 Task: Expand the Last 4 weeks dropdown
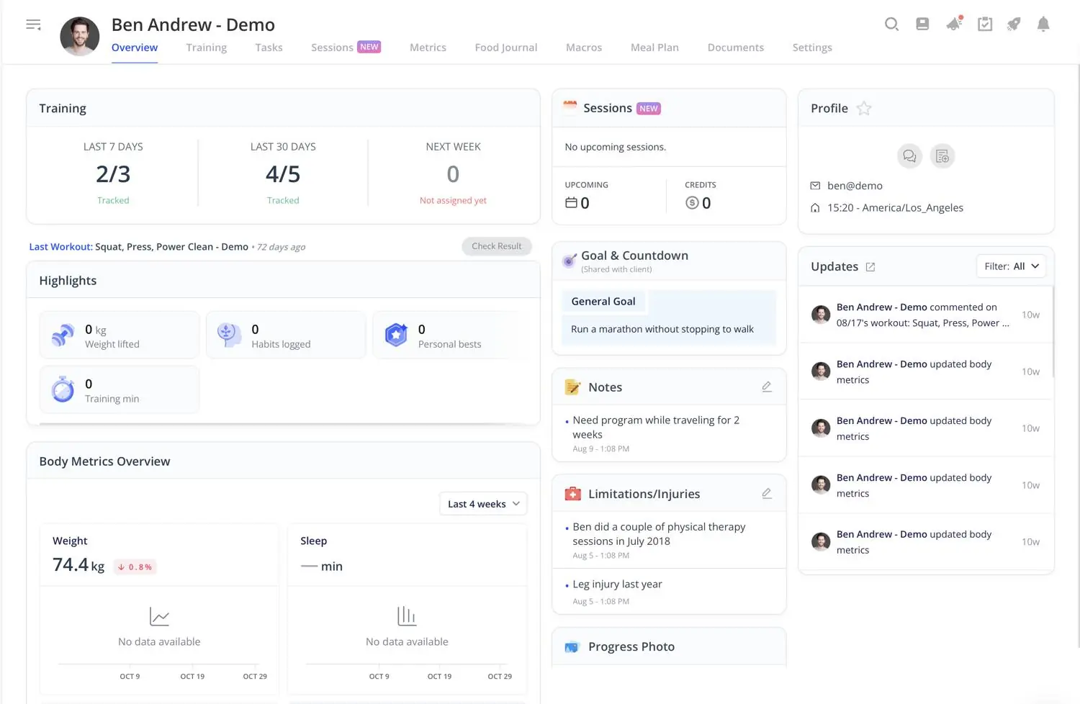pyautogui.click(x=483, y=504)
